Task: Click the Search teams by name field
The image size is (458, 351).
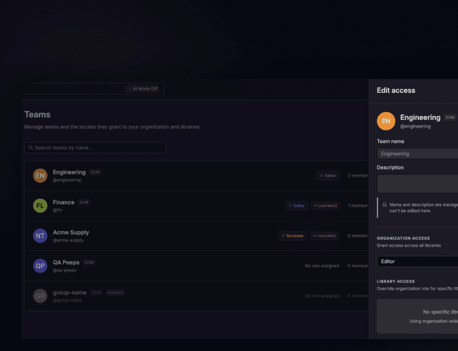Action: click(95, 148)
